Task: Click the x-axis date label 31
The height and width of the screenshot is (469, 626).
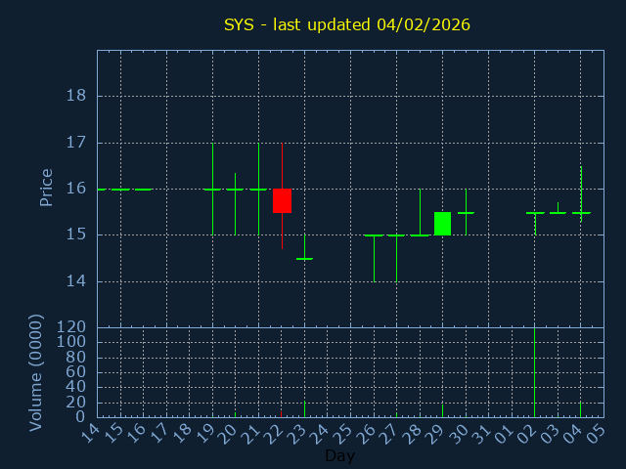Action: (481, 431)
